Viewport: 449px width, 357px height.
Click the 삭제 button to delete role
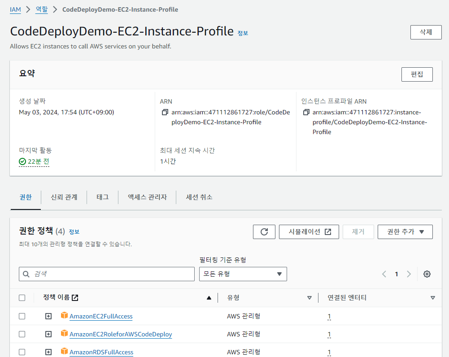pos(426,32)
